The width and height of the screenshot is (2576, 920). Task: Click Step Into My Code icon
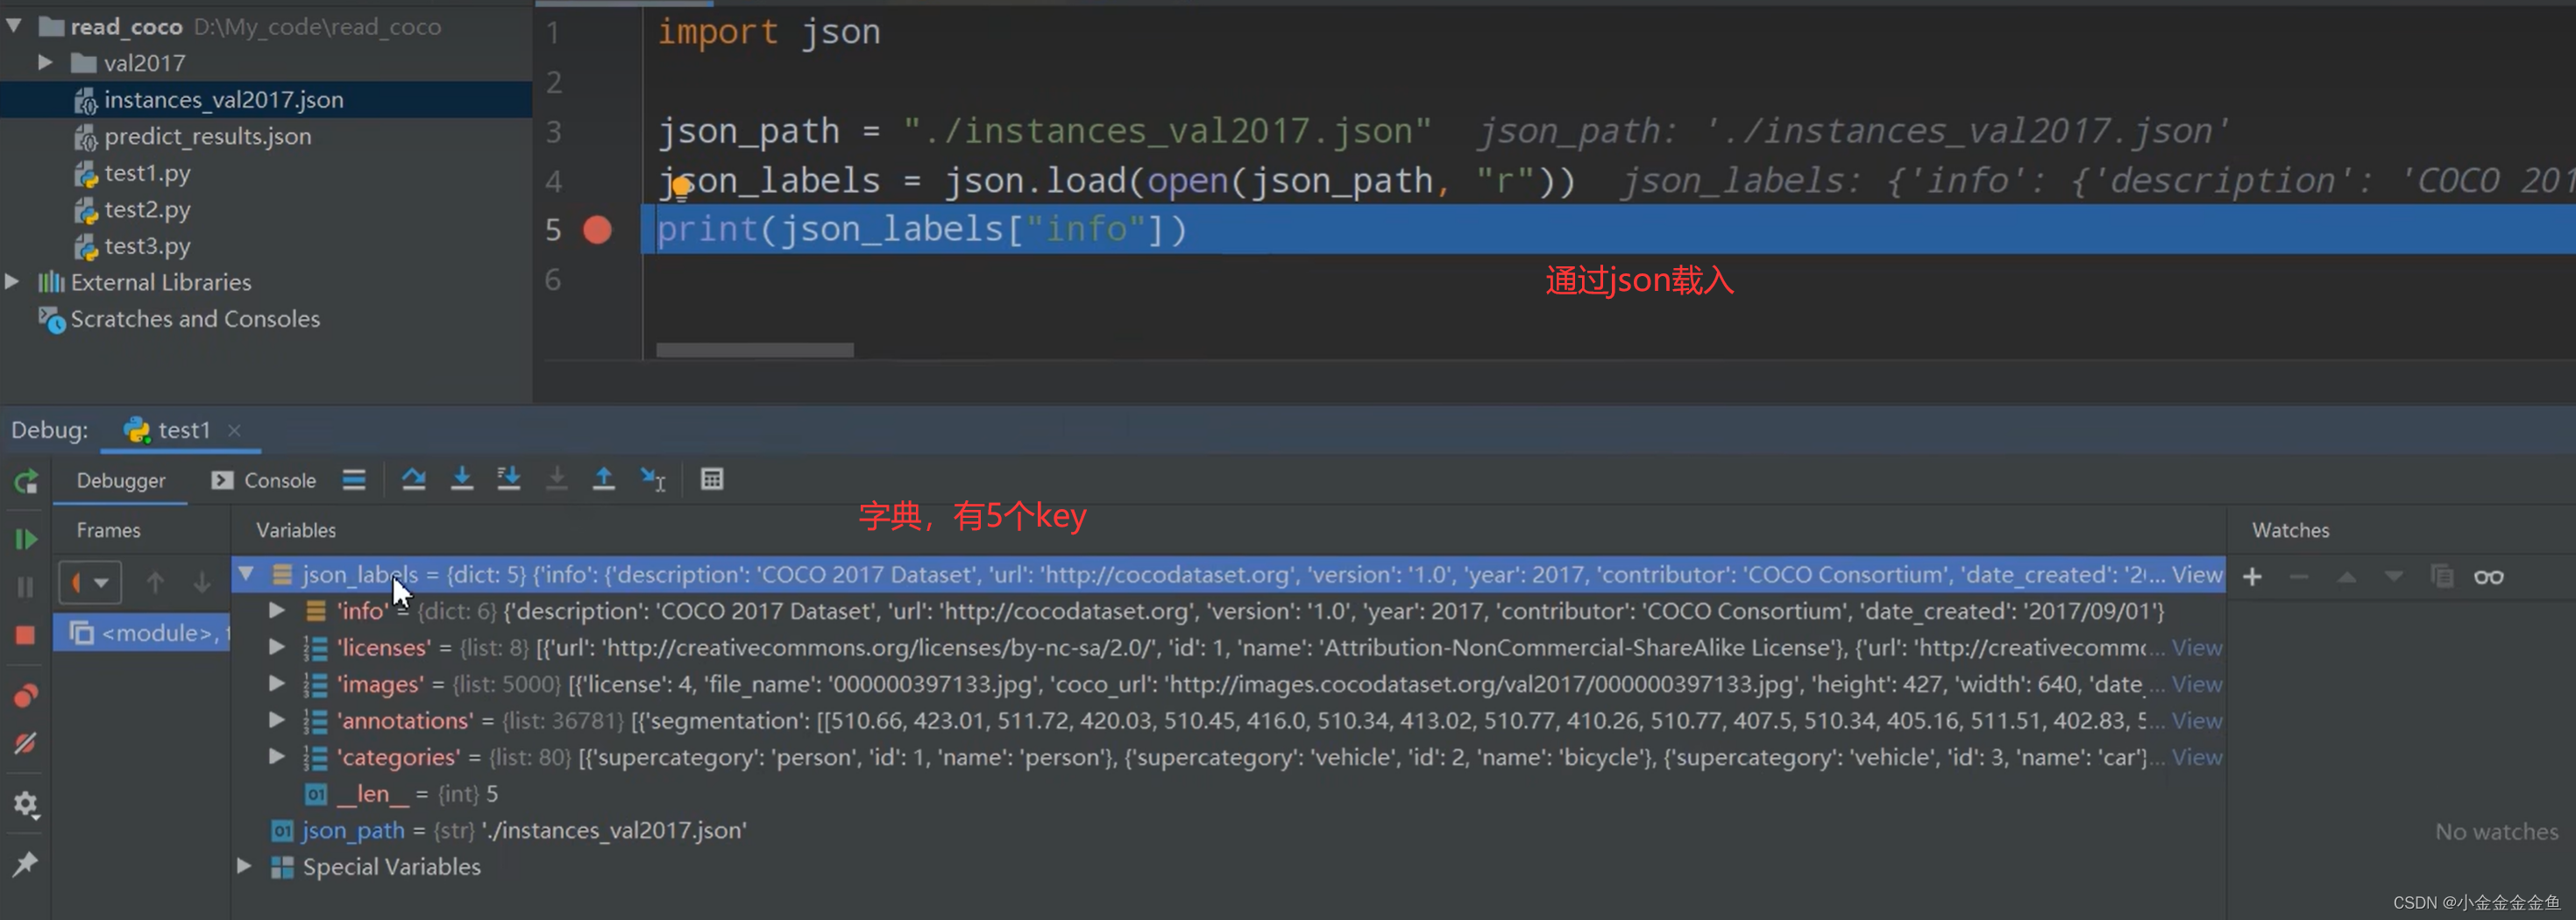tap(509, 479)
